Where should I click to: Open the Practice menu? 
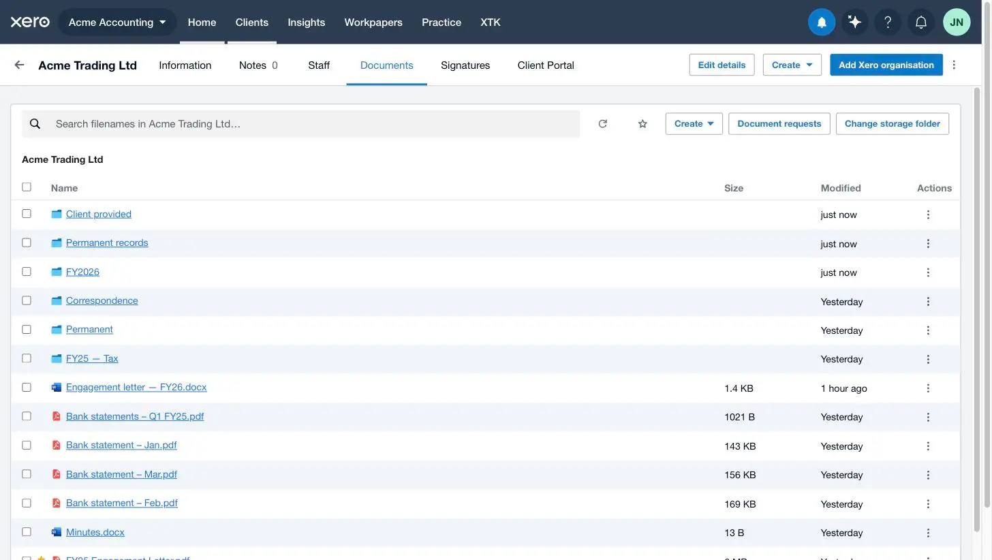[x=441, y=22]
